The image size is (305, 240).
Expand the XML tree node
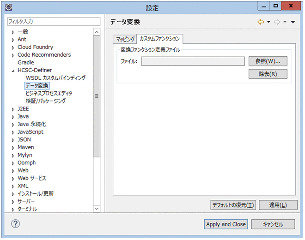coord(13,186)
